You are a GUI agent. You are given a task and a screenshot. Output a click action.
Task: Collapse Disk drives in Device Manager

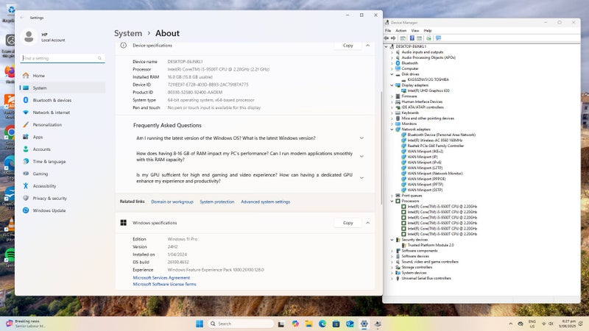click(x=392, y=74)
